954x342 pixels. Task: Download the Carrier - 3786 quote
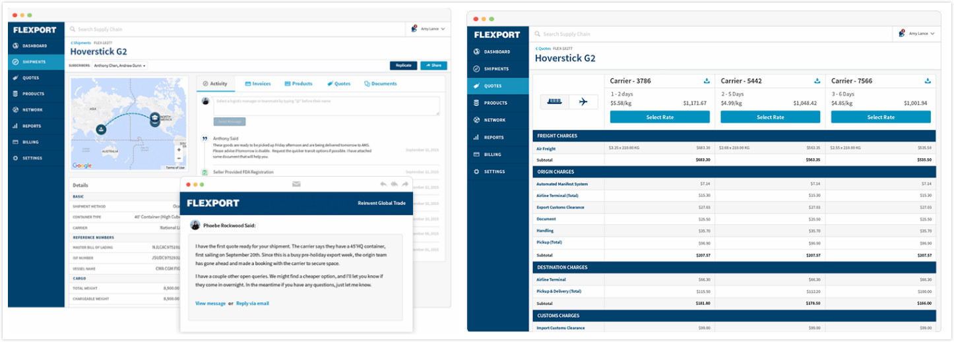pyautogui.click(x=707, y=81)
